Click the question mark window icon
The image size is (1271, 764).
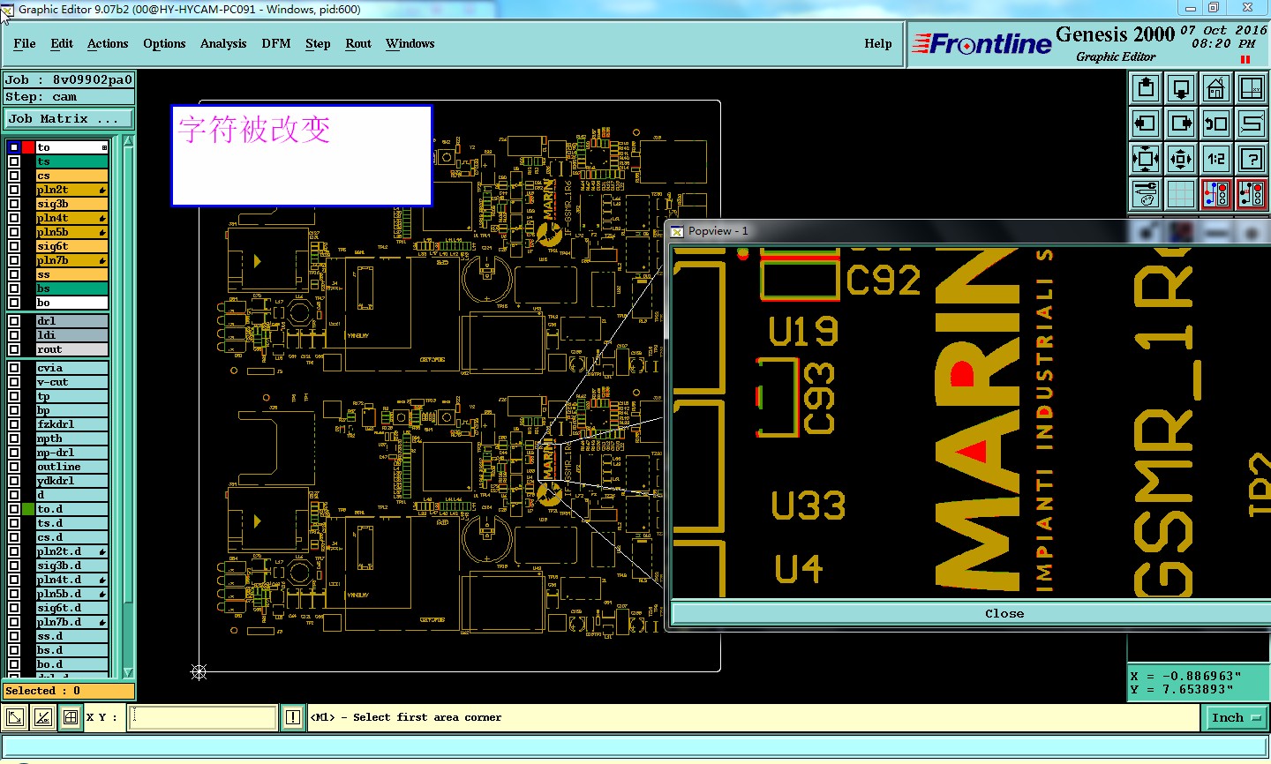1252,159
